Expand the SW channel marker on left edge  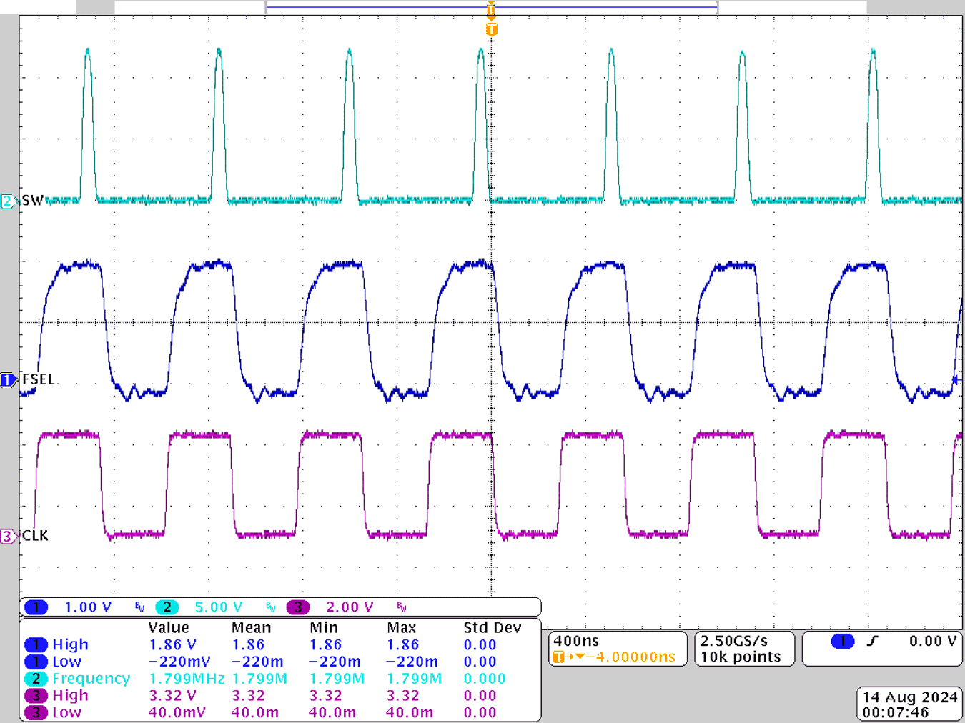coord(7,201)
